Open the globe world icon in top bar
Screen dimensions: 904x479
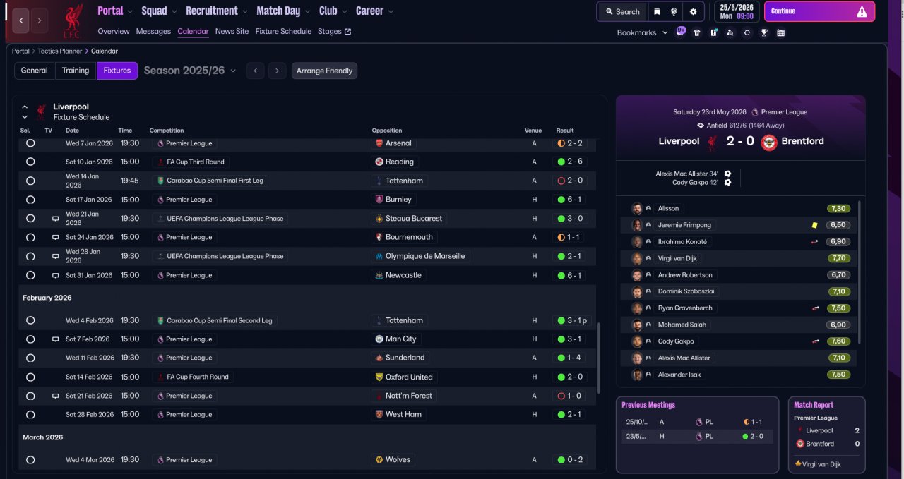674,11
